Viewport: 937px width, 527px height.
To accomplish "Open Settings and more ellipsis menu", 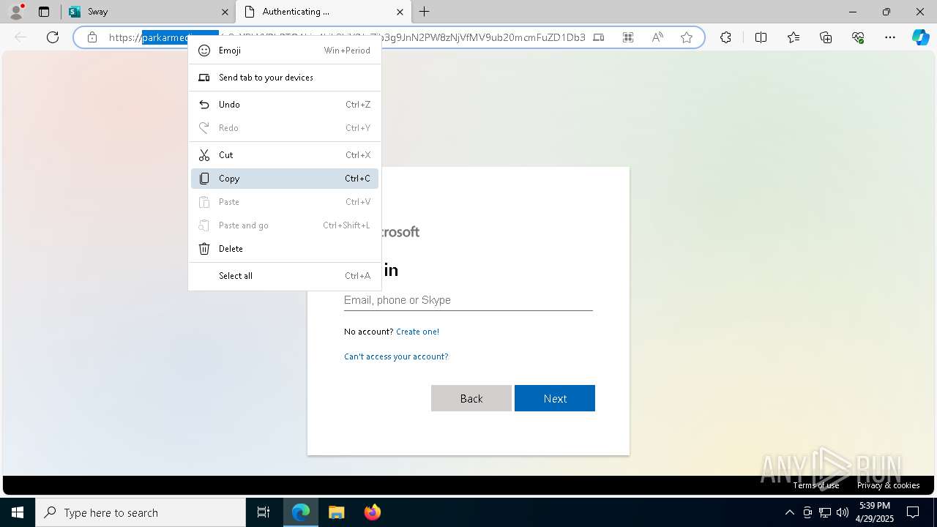I will pyautogui.click(x=890, y=37).
